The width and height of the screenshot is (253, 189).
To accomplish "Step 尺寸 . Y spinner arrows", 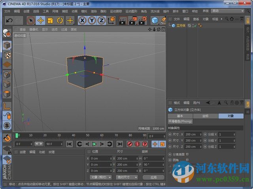I will [201, 141].
